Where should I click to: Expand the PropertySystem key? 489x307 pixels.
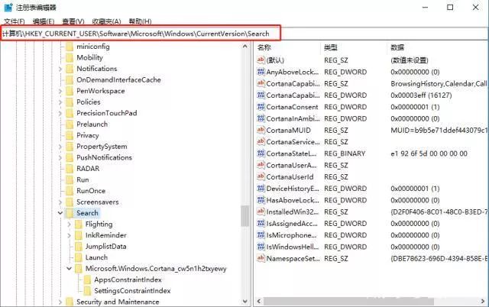coord(60,147)
